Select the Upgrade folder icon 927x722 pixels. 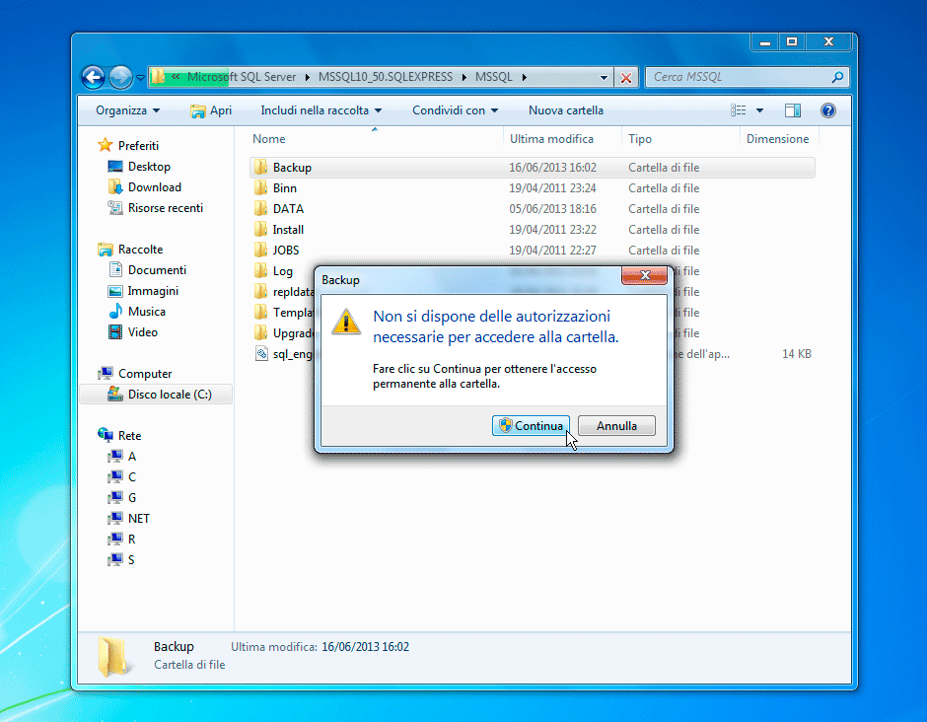click(260, 333)
